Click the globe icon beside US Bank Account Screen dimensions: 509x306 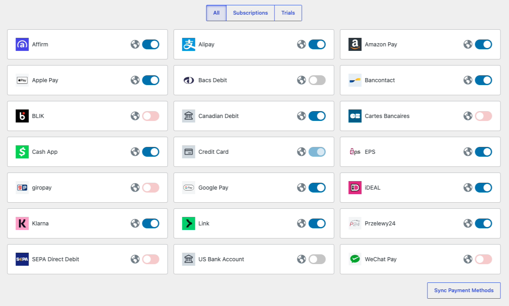point(301,259)
